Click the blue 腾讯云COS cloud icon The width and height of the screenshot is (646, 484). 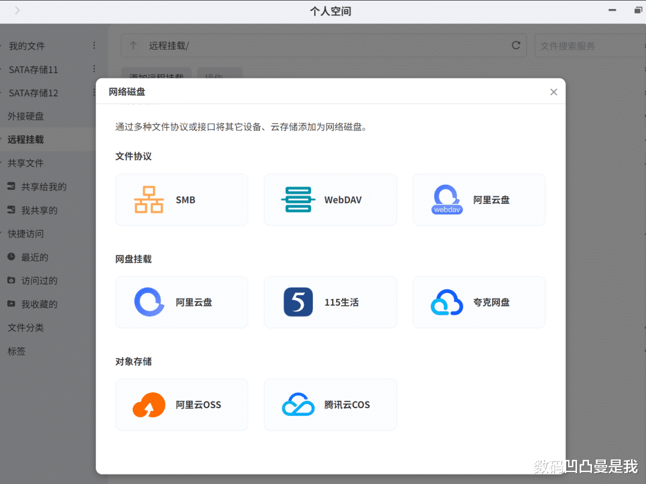pos(298,404)
